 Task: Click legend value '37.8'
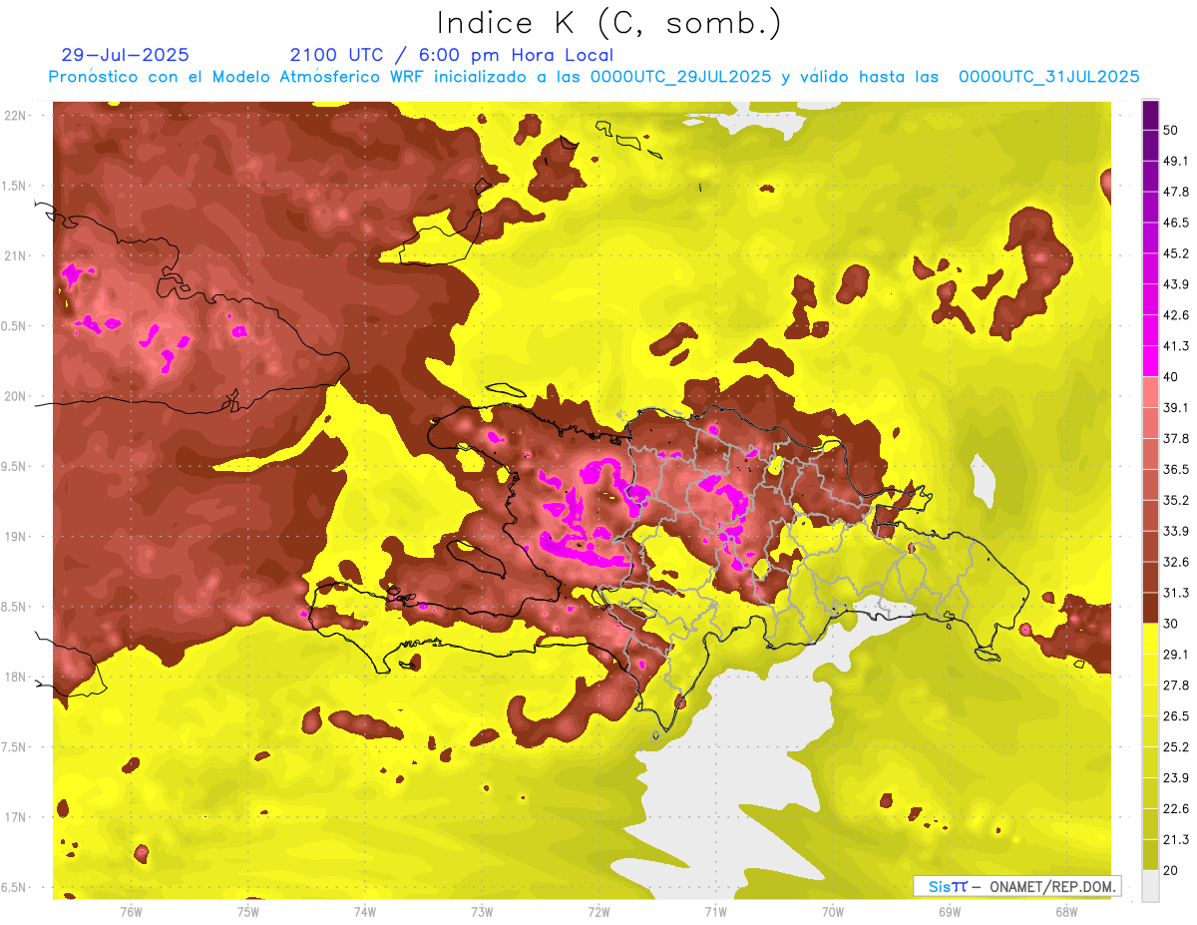coord(1176,438)
